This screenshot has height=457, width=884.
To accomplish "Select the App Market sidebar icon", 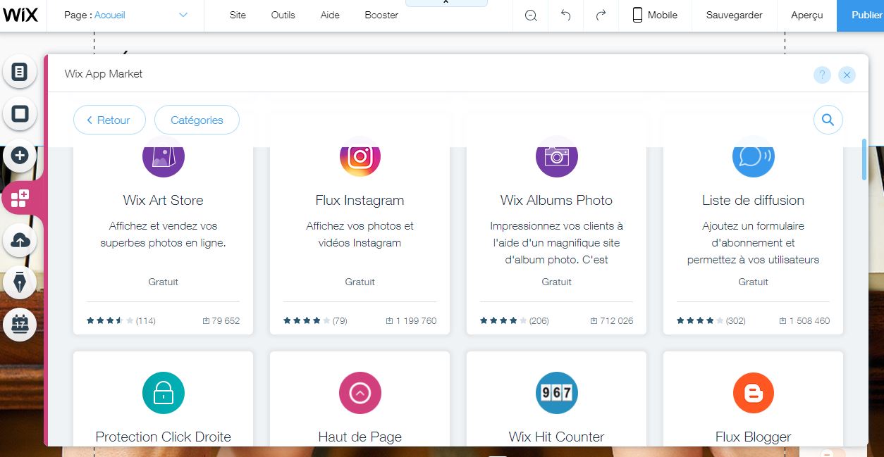I will coord(20,198).
